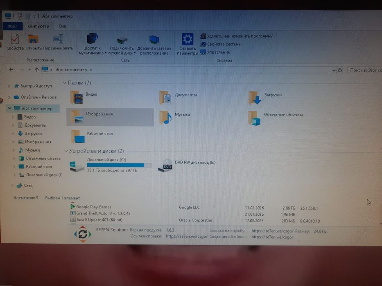Click the Локальный диск (C:) usage bar
Viewport: 382px width, 286px height.
[x=120, y=165]
